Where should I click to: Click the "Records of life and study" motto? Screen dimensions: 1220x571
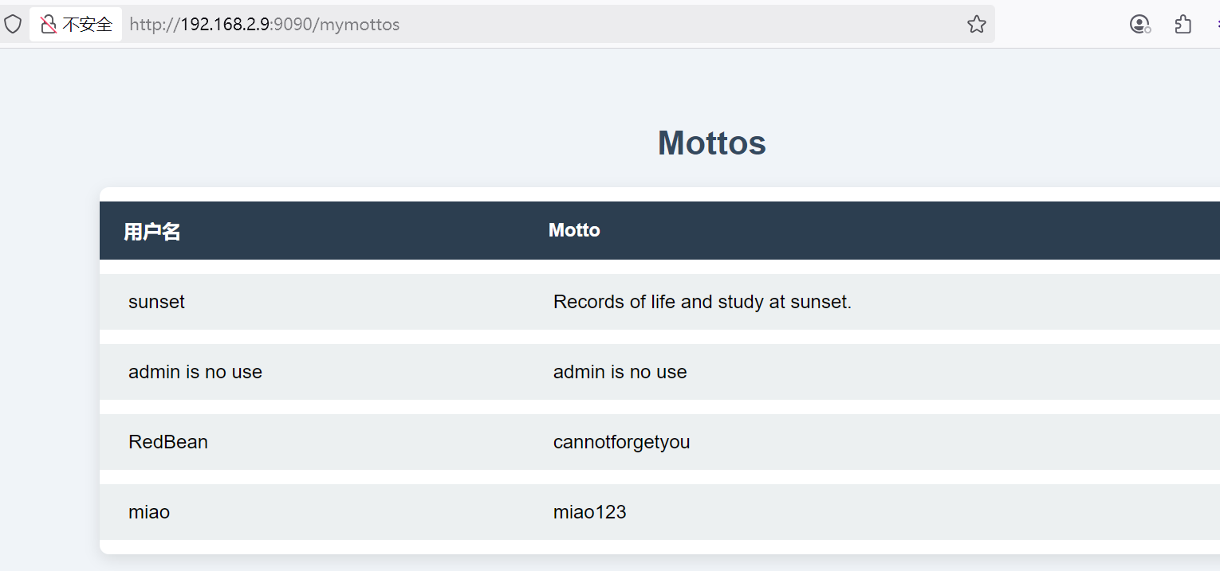[702, 302]
